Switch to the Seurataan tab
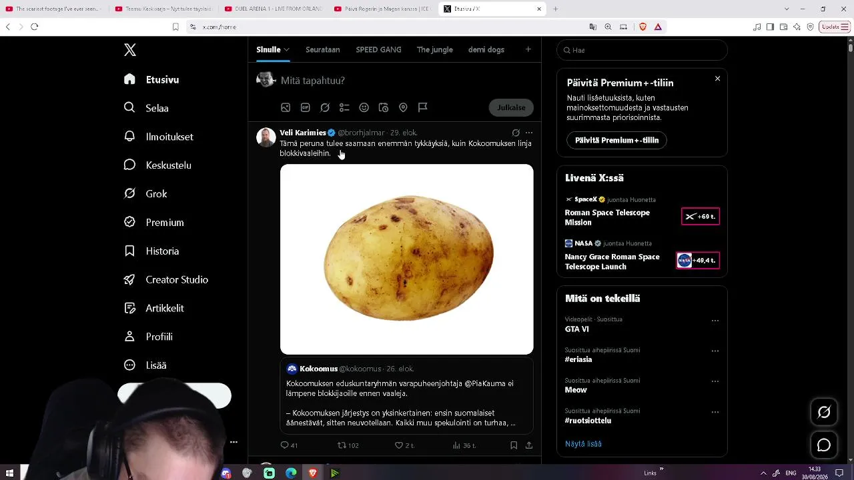This screenshot has height=480, width=854. tap(323, 49)
